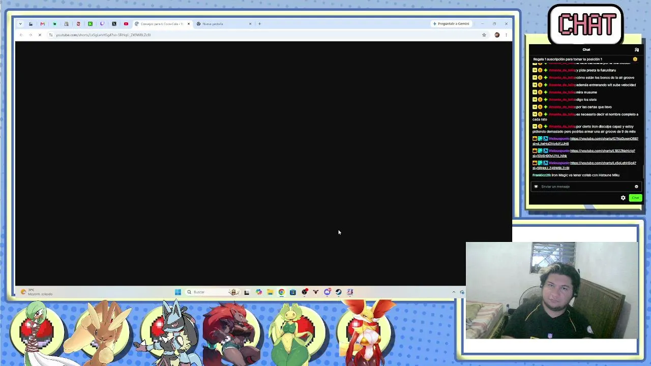
Task: Open the Windows Start menu
Action: tap(177, 292)
